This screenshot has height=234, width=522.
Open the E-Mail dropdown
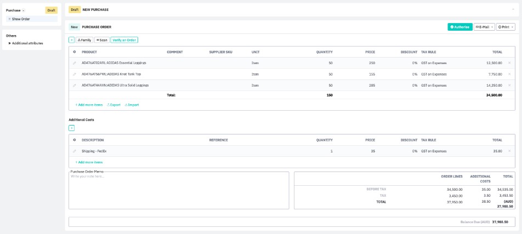pyautogui.click(x=484, y=27)
